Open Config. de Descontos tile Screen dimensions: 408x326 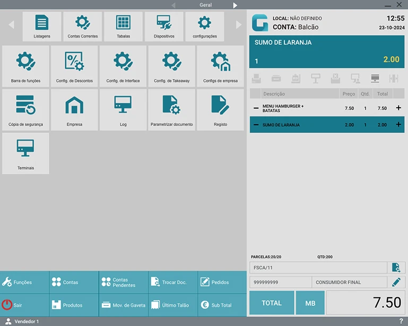[x=74, y=66]
